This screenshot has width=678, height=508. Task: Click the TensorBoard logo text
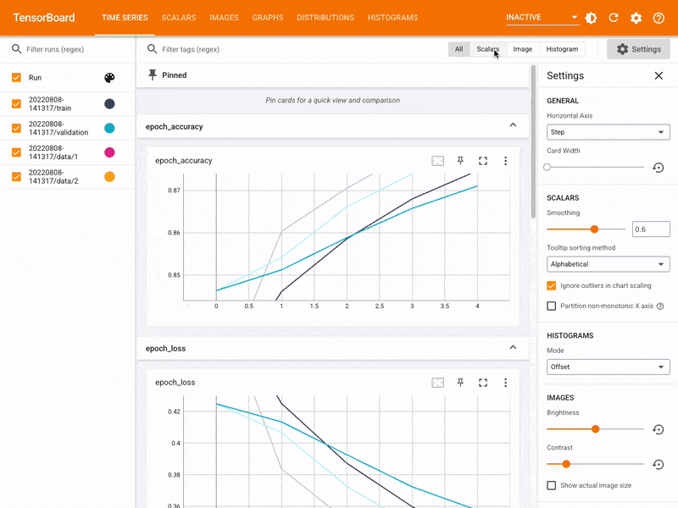[x=44, y=18]
